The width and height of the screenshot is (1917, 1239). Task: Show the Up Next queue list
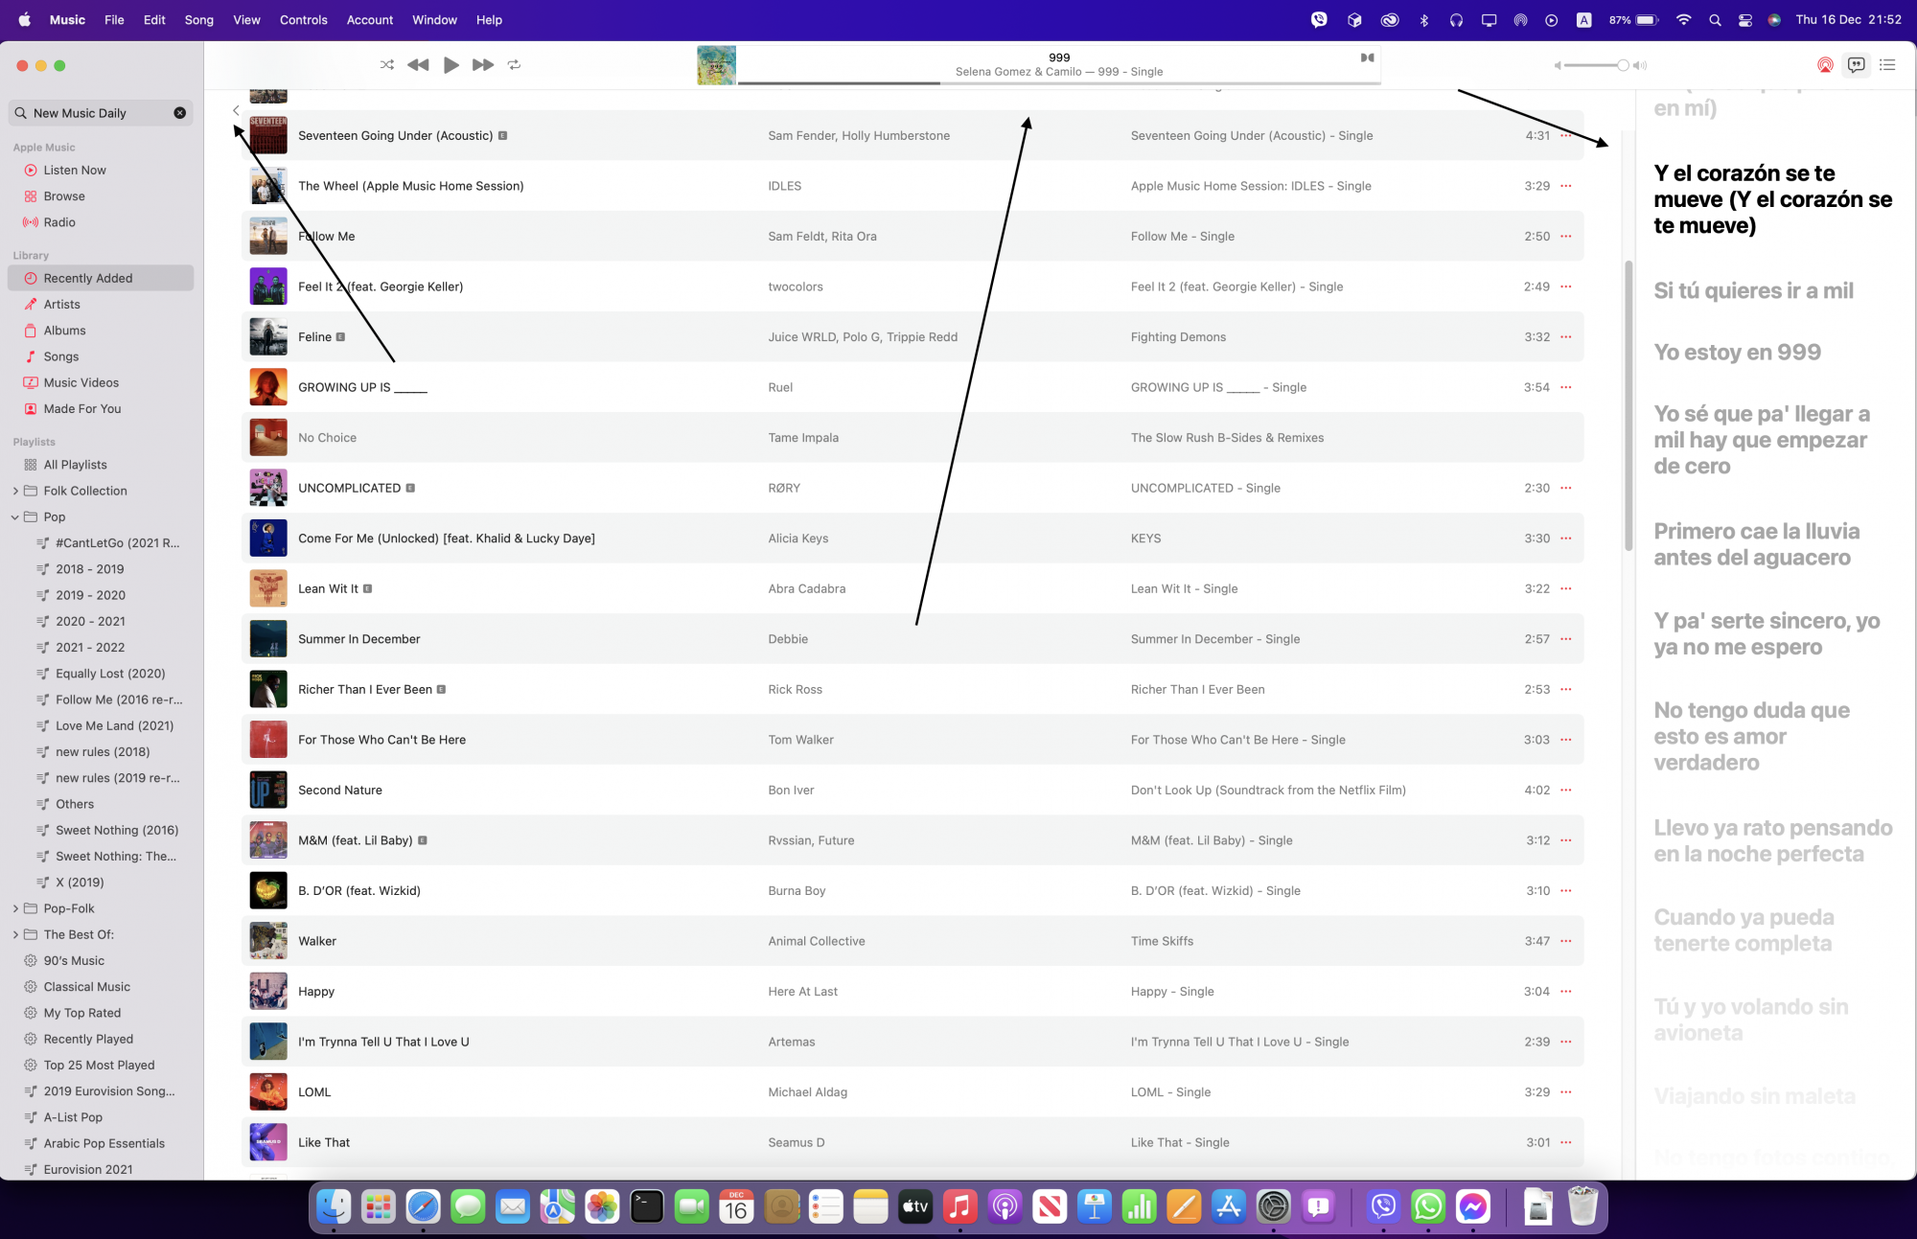pos(1887,65)
